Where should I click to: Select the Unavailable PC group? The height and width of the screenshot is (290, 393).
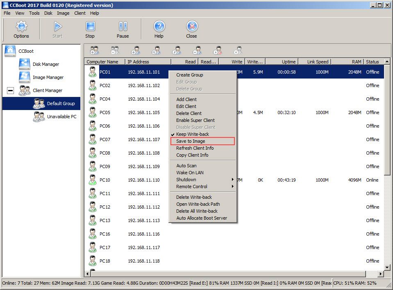(x=61, y=117)
